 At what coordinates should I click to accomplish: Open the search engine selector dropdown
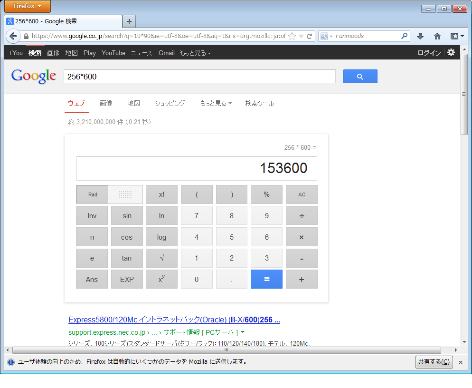coord(326,36)
